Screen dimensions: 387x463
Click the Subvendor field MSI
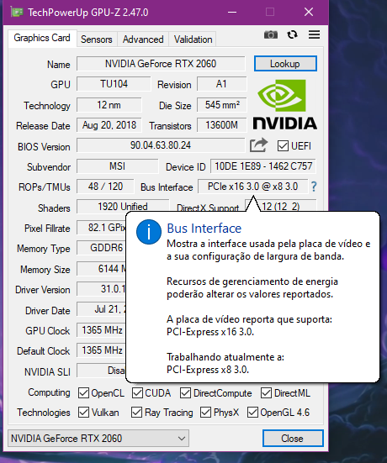coord(118,166)
